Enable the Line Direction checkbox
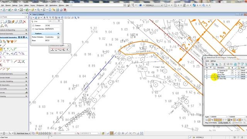 click(x=33, y=29)
